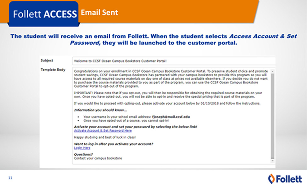
Task: Click inside the Template Body text area
Action: [x=172, y=116]
